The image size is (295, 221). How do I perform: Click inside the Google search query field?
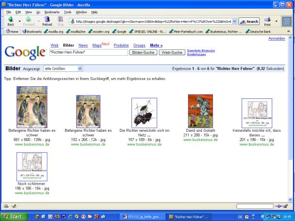[x=89, y=52]
